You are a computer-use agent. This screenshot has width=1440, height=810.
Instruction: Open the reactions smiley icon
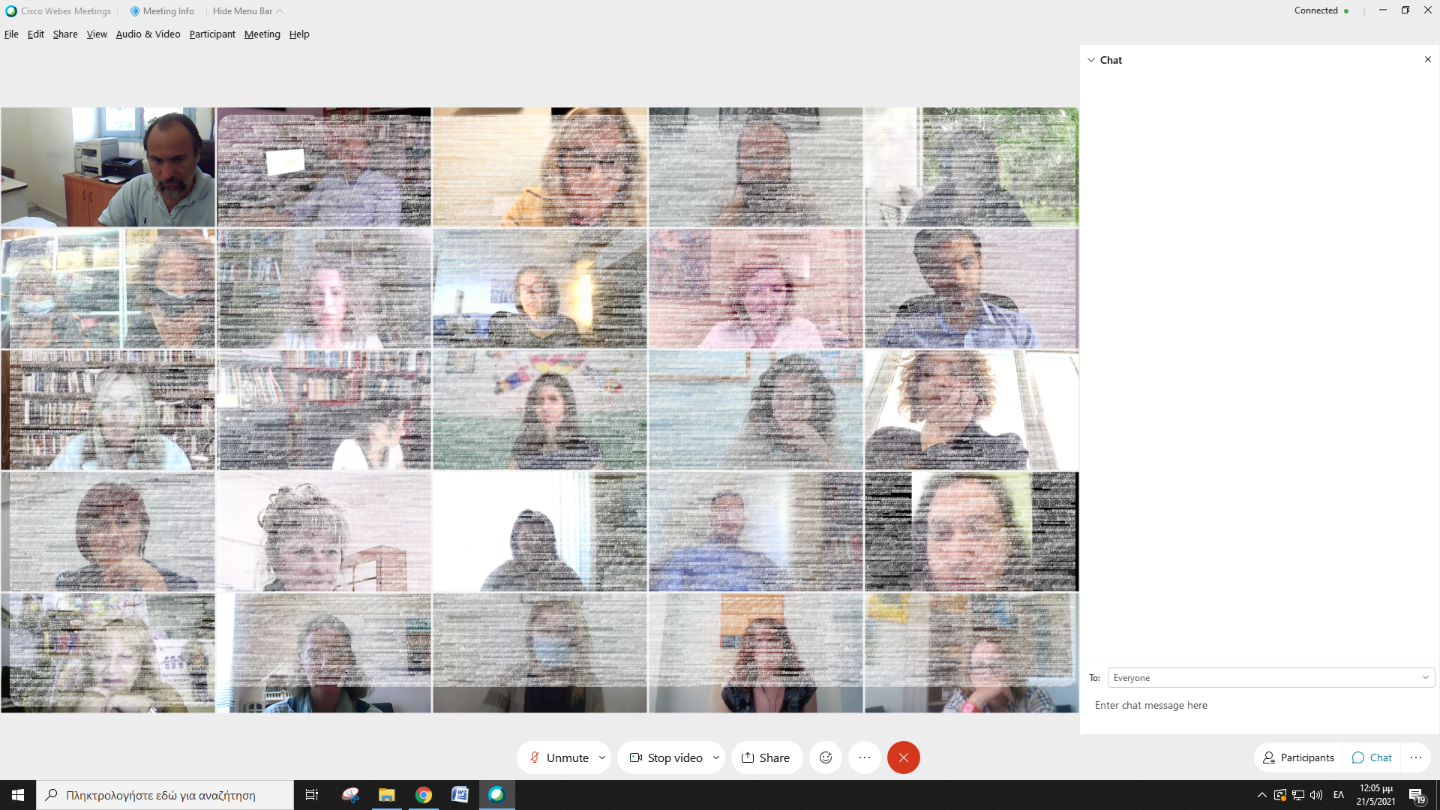click(x=826, y=757)
